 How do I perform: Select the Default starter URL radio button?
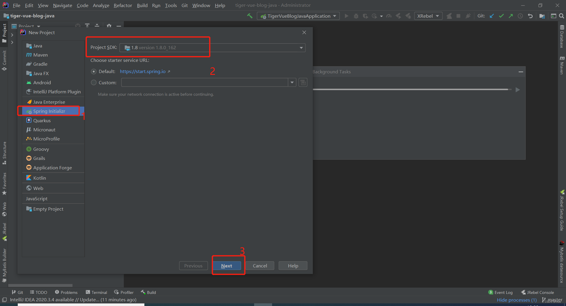(94, 72)
